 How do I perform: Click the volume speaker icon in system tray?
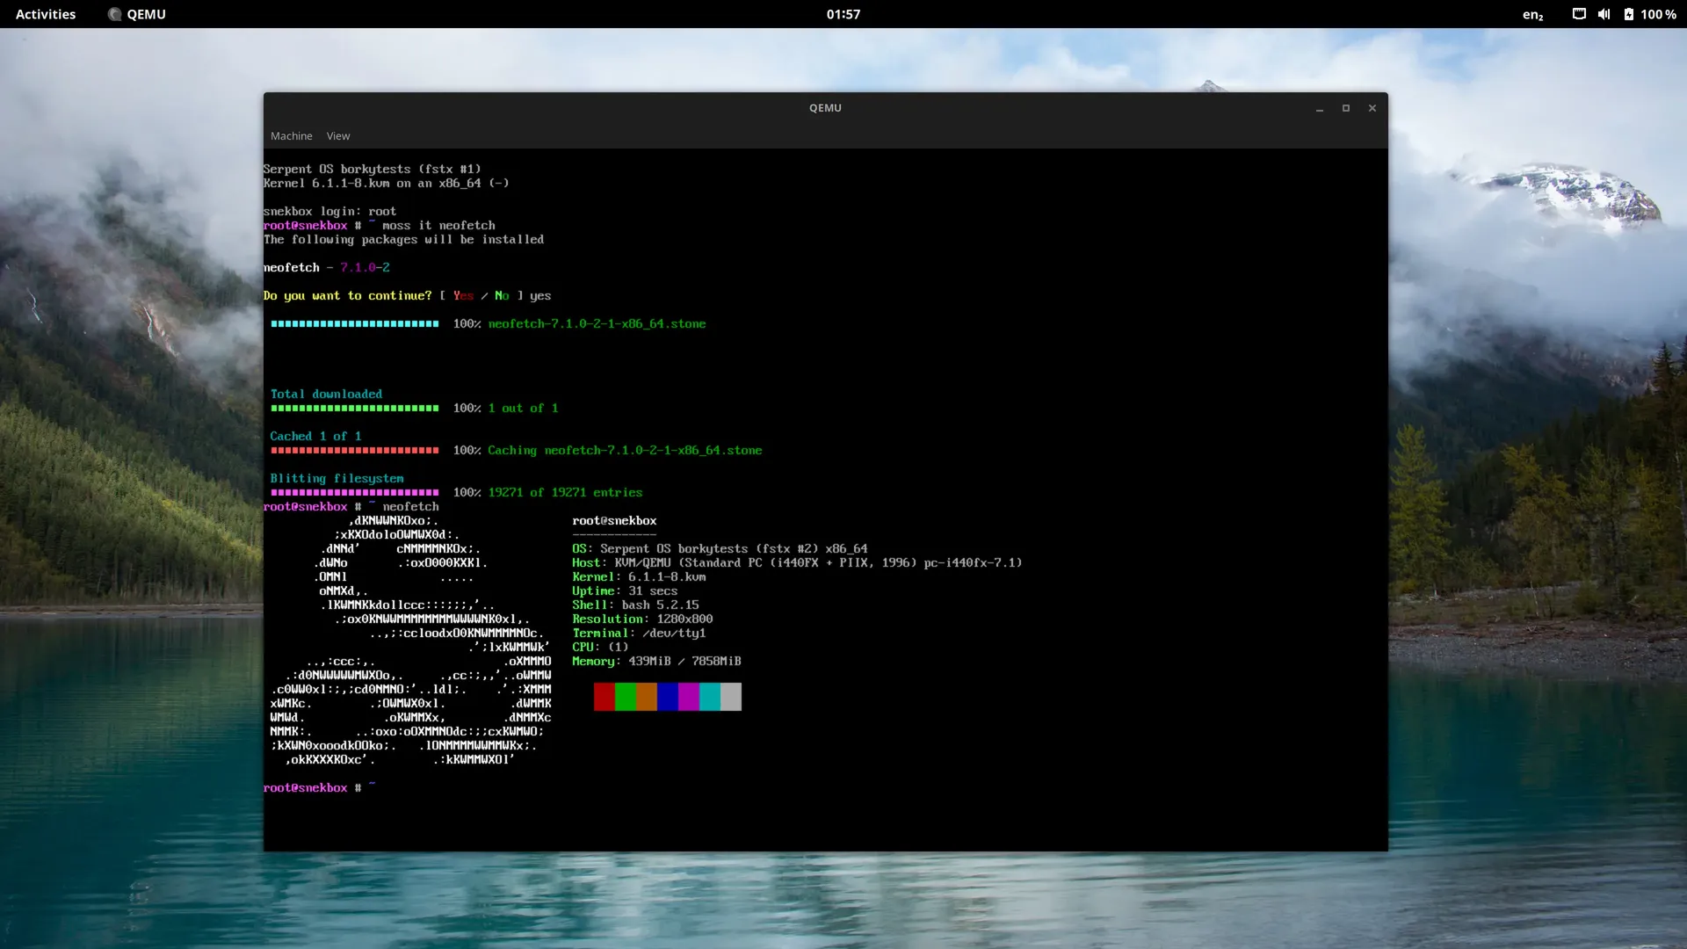point(1604,14)
